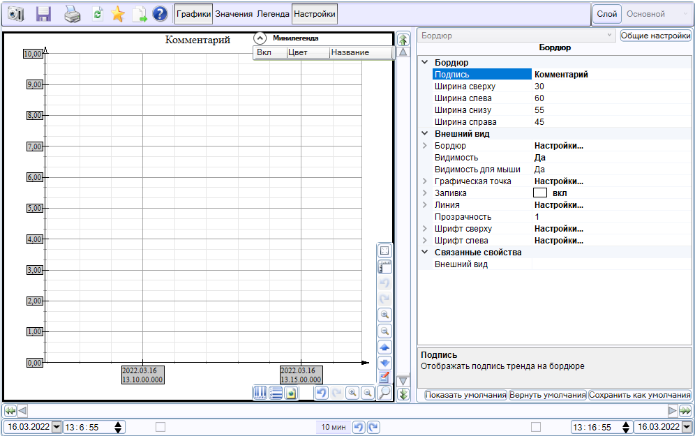Undo the interval change next to 10 мин
Viewport: 695px width, 436px height.
359,427
